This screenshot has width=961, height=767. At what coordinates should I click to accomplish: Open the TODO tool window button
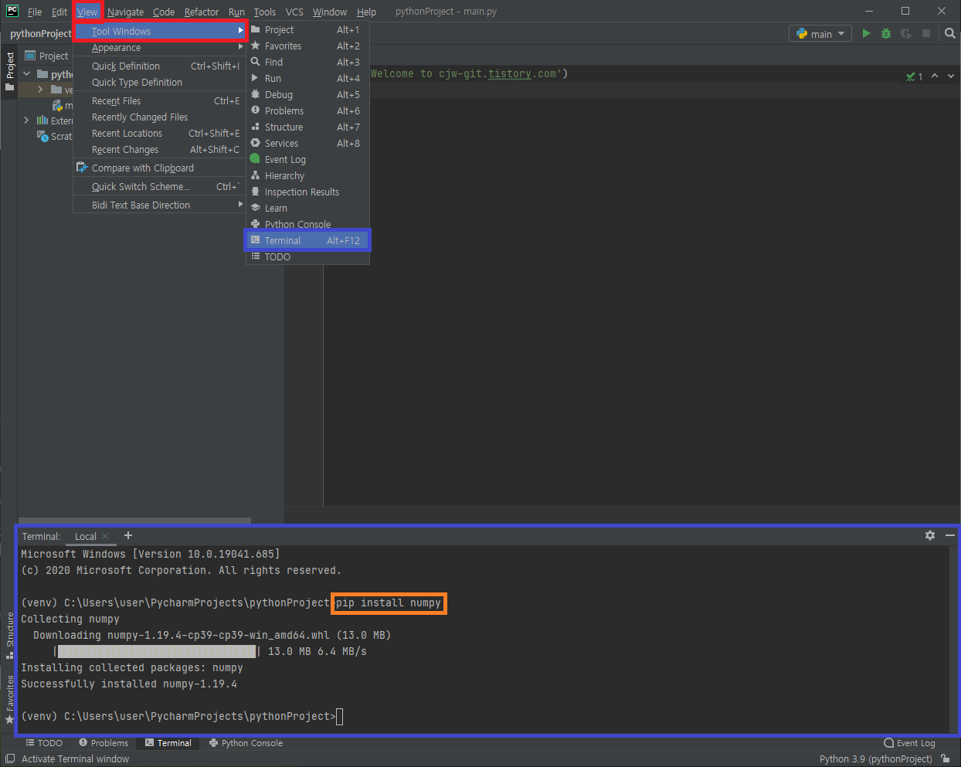click(44, 743)
